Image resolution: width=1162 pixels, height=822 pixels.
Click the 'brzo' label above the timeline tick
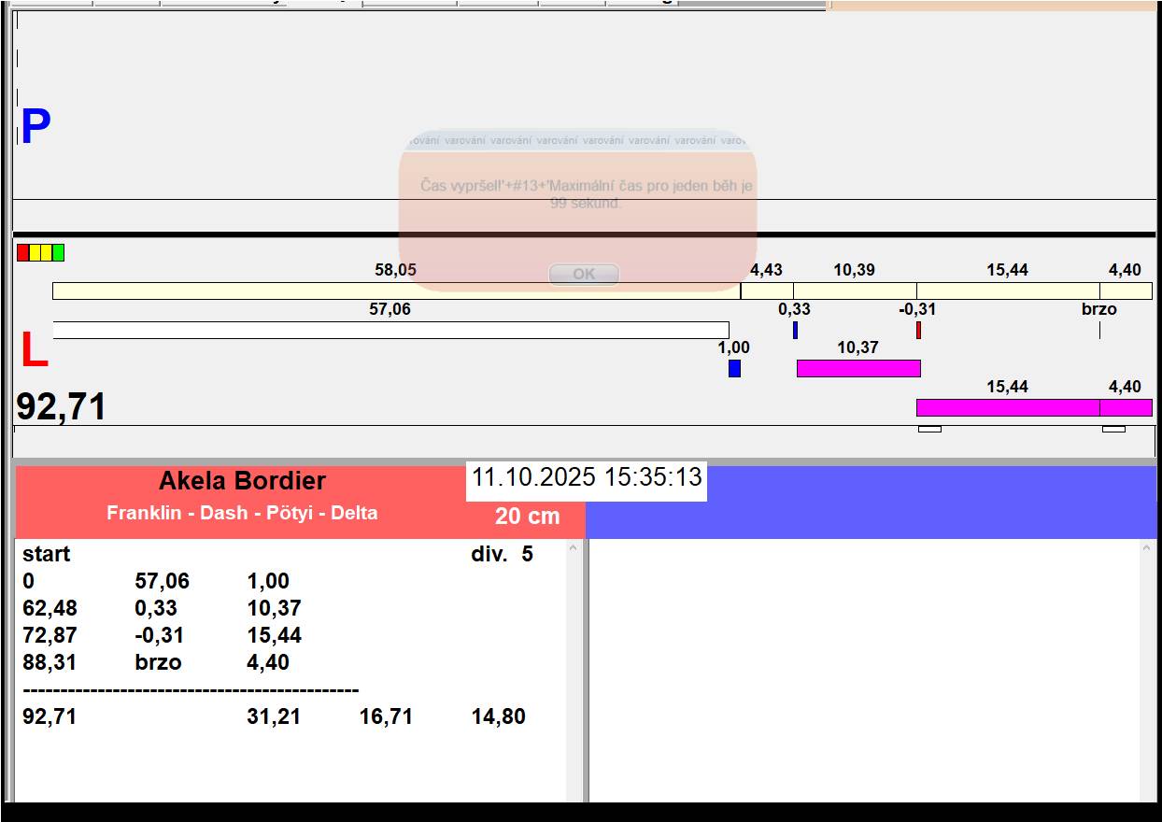coord(1099,309)
